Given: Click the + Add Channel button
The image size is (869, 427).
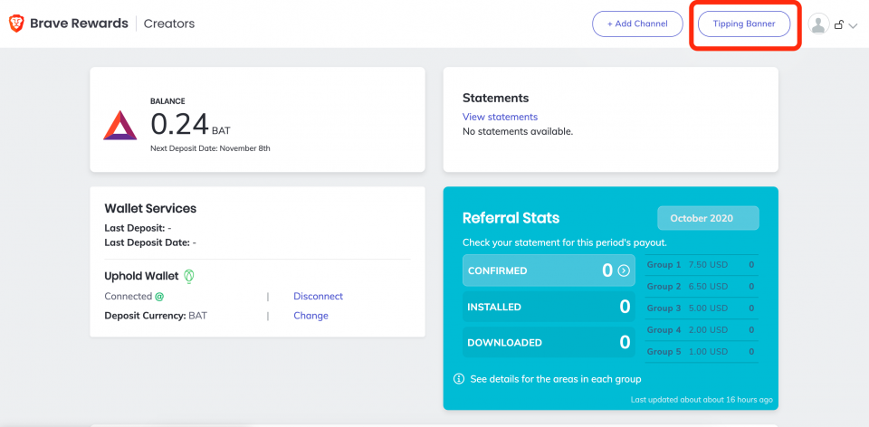Looking at the screenshot, I should coord(637,24).
